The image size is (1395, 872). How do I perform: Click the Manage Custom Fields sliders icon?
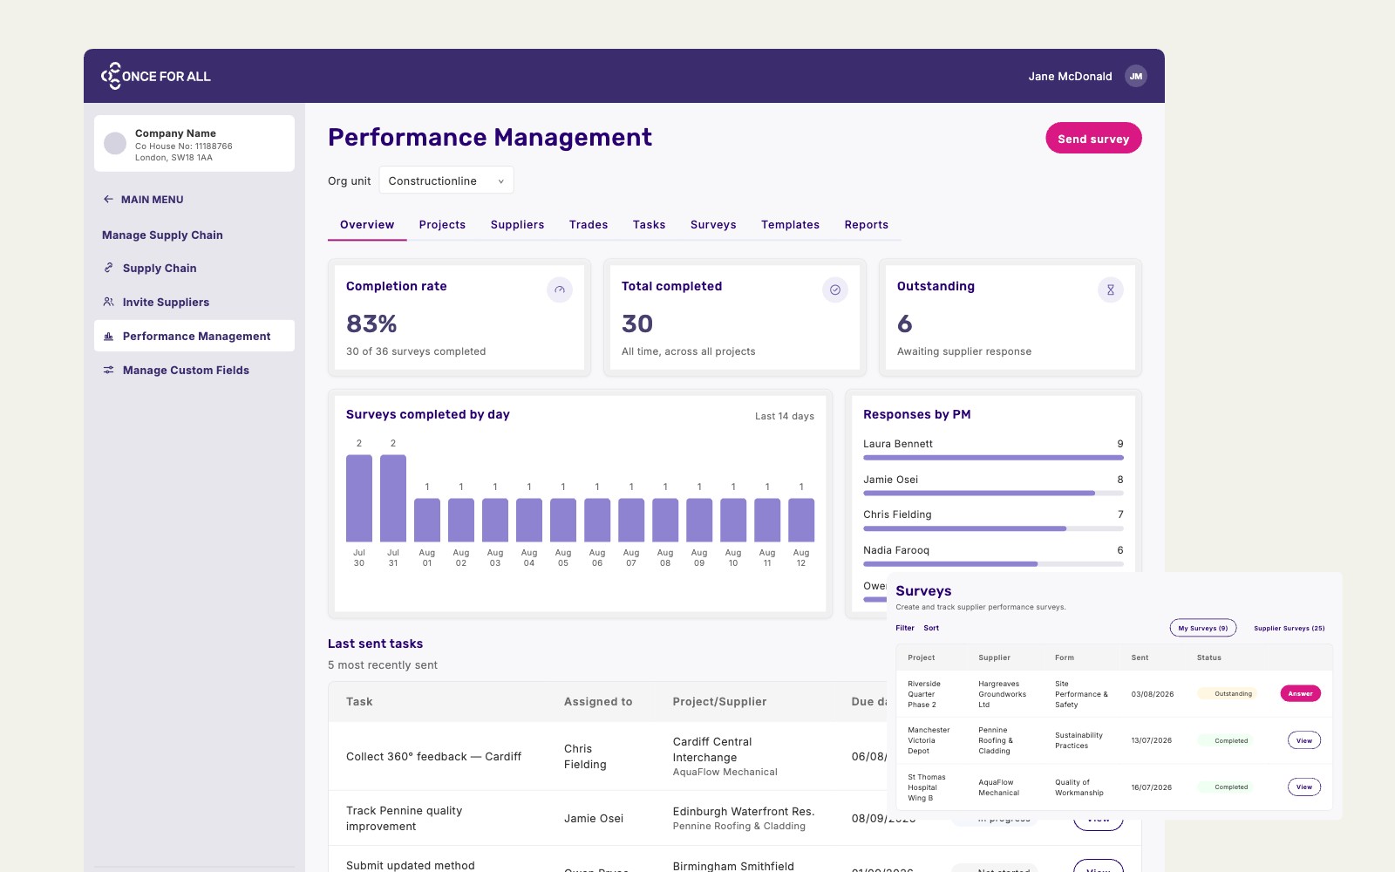pyautogui.click(x=108, y=370)
